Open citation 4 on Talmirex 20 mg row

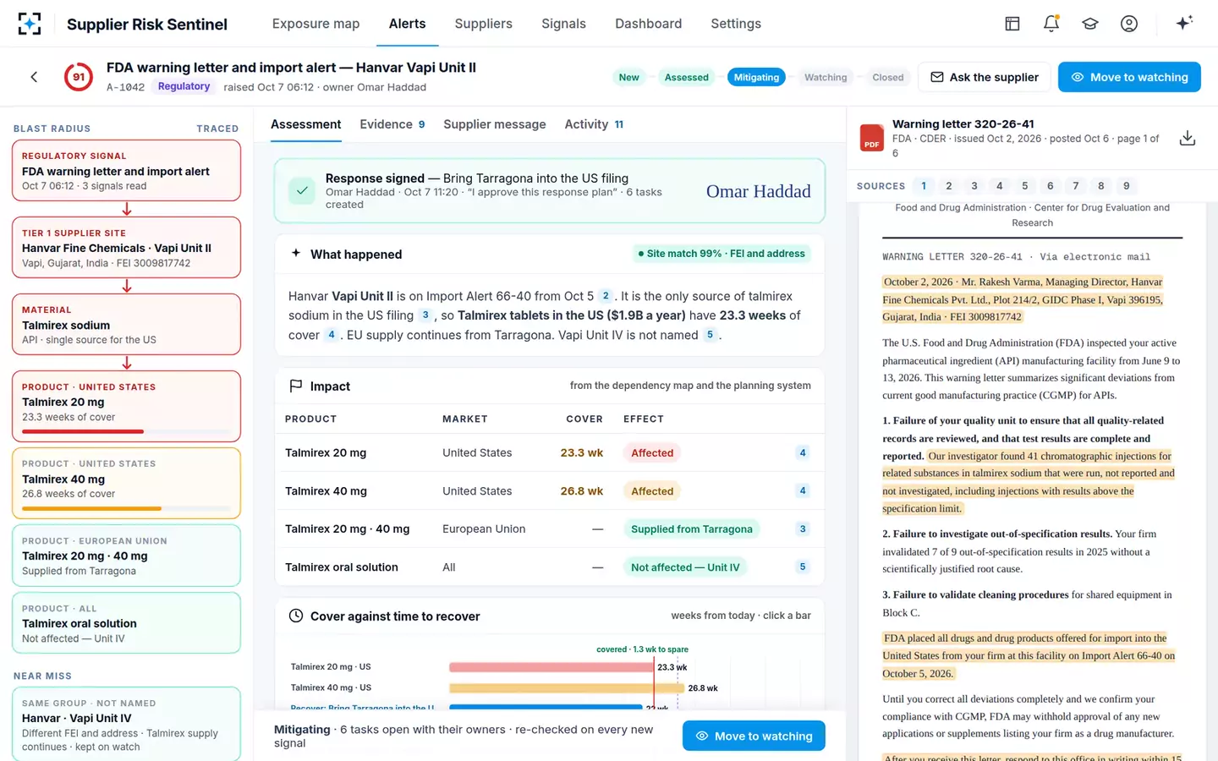pyautogui.click(x=803, y=452)
